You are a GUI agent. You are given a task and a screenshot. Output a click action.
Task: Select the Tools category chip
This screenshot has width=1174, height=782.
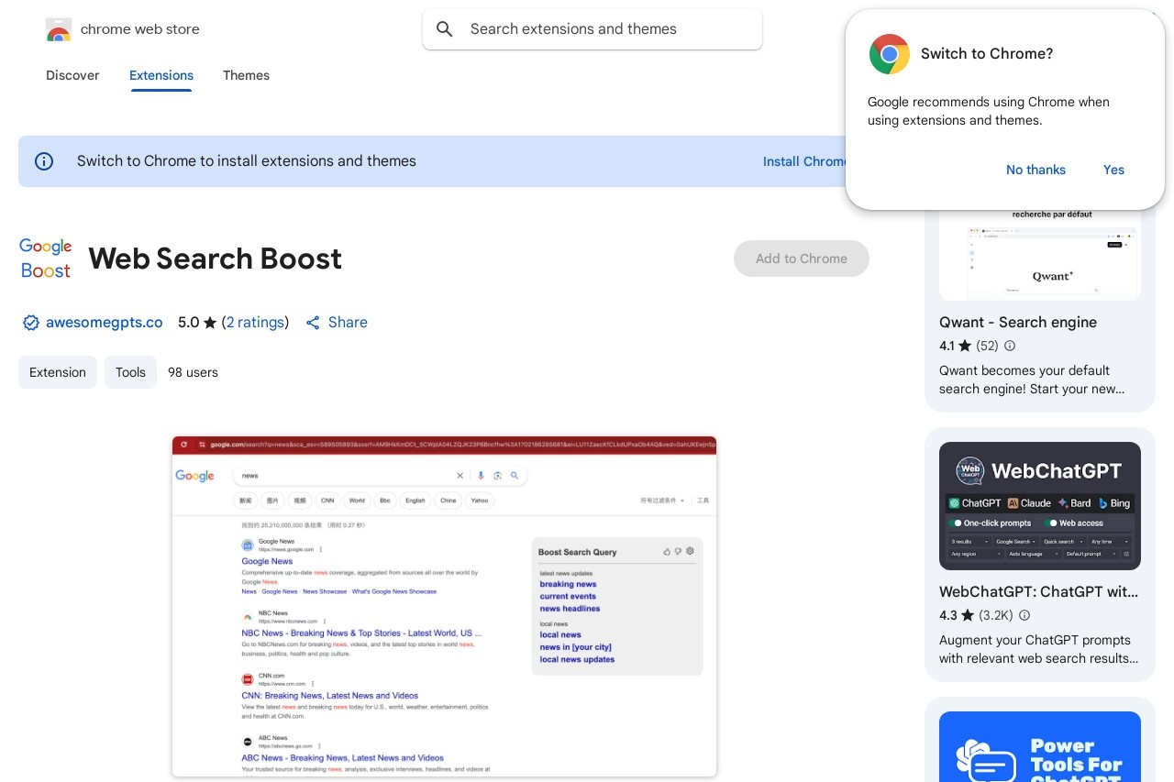tap(130, 372)
